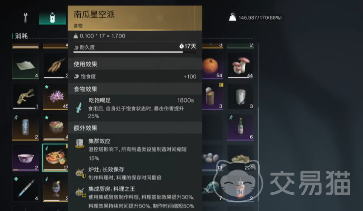Pick the opened tin can item

[213, 97]
